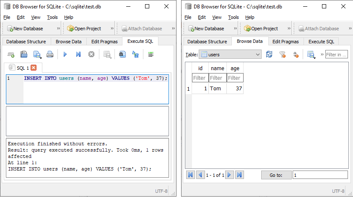Viewport: 353px width, 197px height.
Task: Switch to Edit Pragmas tab in left window
Action: click(104, 42)
